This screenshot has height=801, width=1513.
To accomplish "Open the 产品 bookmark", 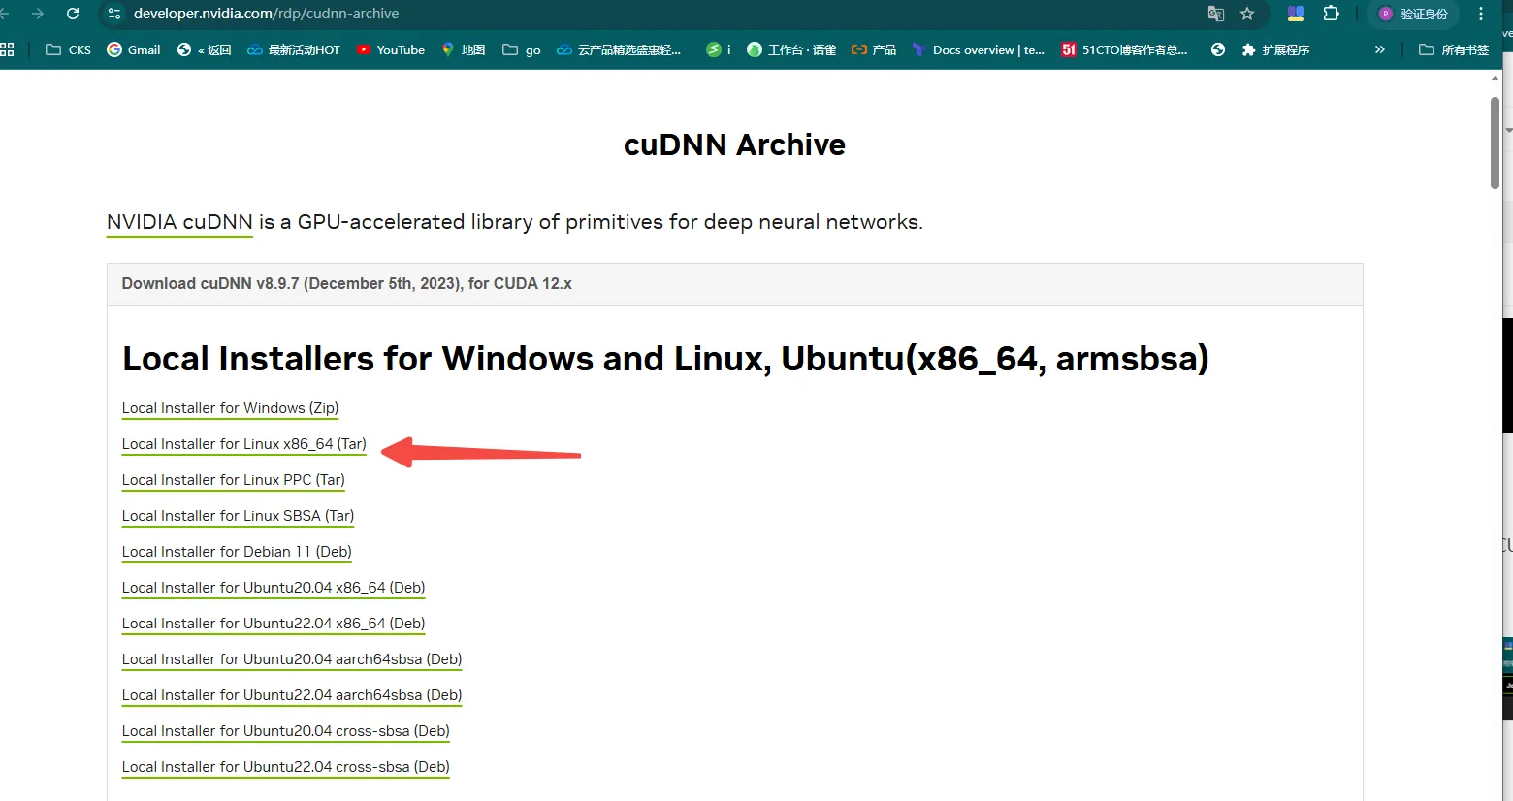I will [874, 49].
